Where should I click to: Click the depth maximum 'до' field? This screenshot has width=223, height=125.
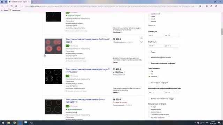pyautogui.click(x=171, y=46)
